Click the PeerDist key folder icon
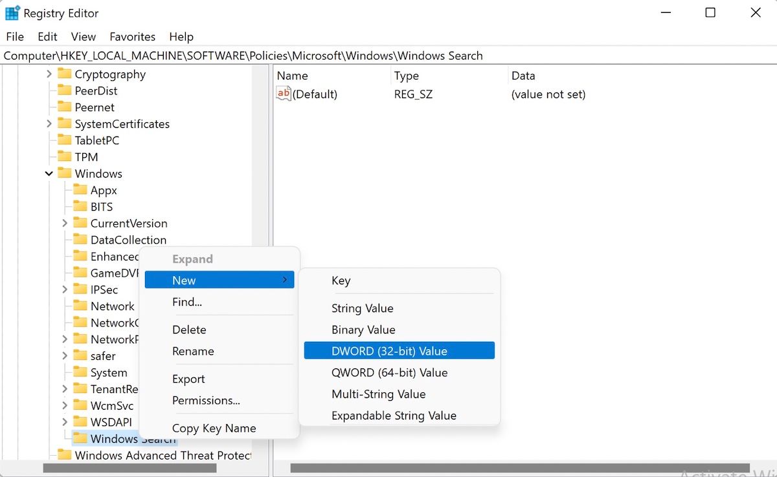 (65, 90)
